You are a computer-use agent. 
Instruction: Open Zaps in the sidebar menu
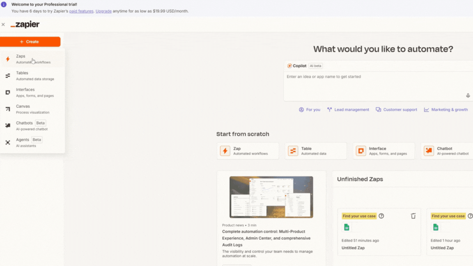click(21, 56)
